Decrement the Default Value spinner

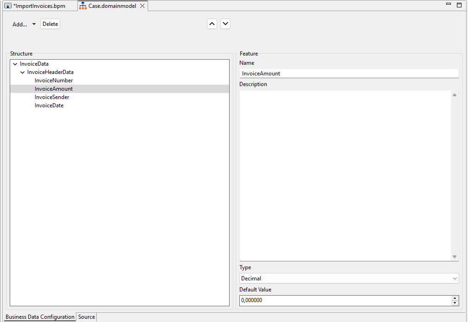(x=455, y=303)
